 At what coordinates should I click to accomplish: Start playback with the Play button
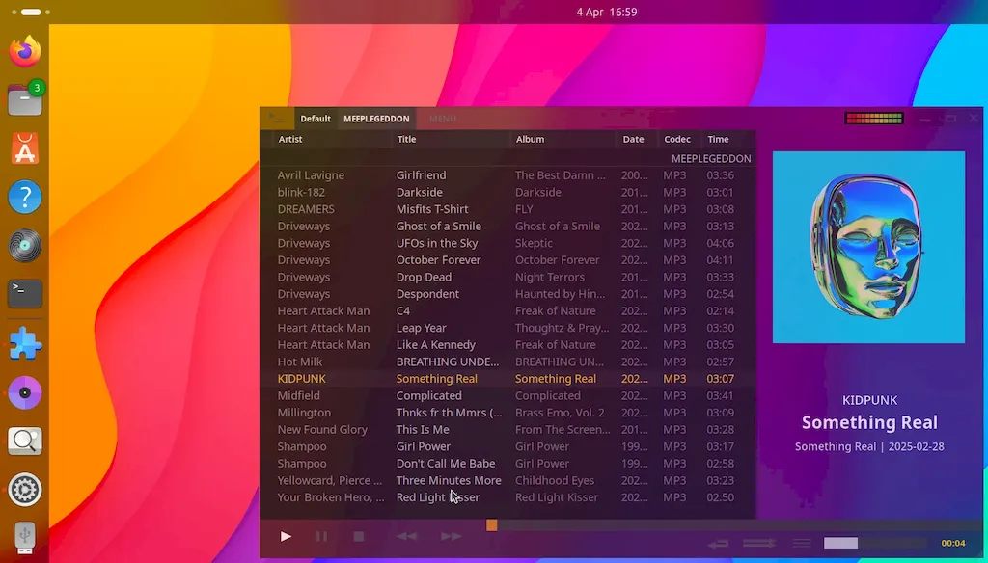click(x=286, y=537)
